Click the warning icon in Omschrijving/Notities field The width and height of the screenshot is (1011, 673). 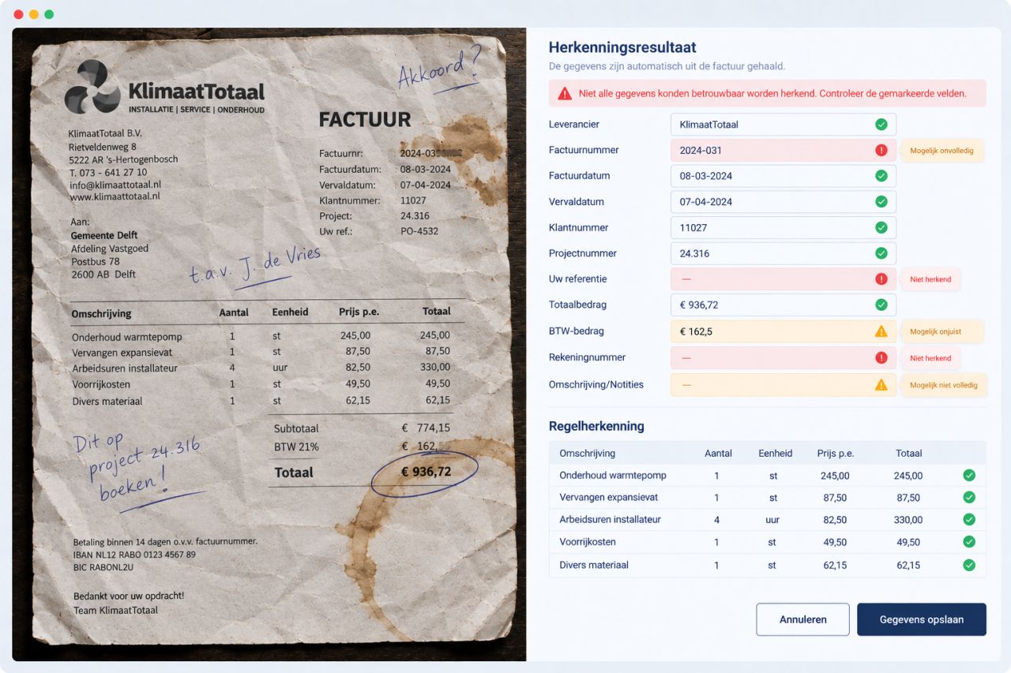coord(881,385)
